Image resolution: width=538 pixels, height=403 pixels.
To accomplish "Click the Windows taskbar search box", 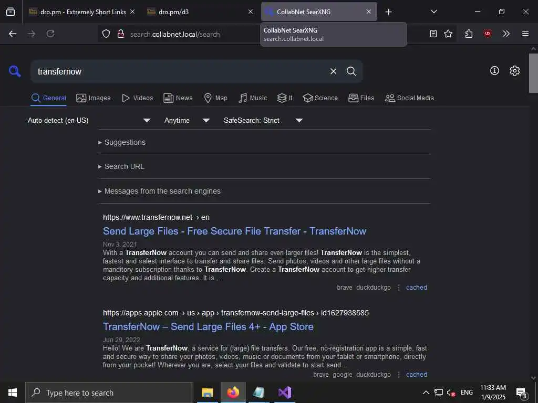I will (x=109, y=393).
